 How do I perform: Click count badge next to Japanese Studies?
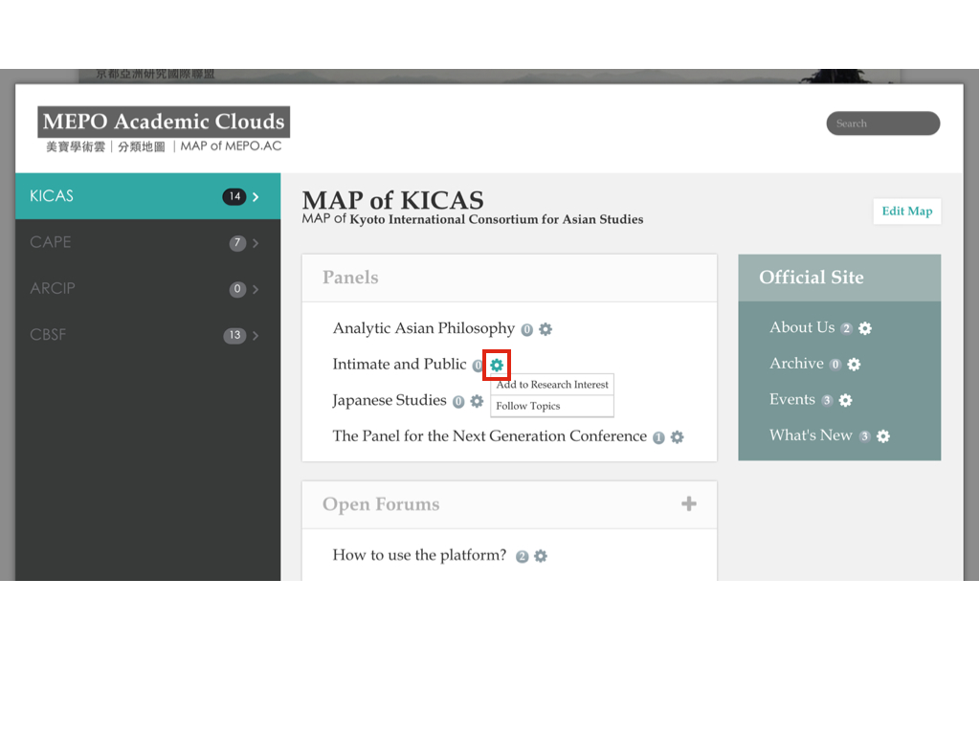point(458,402)
